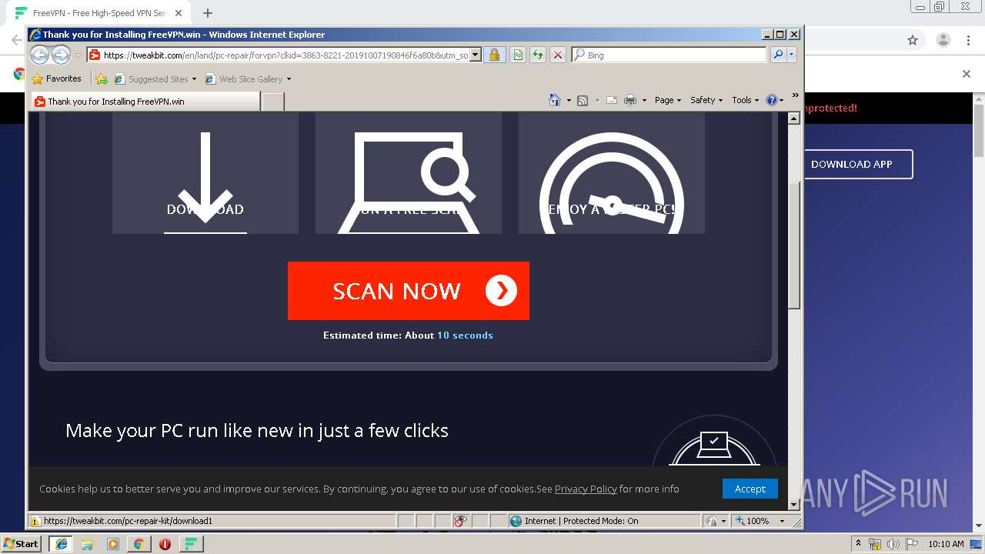Go back in Internet Explorer
This screenshot has width=985, height=554.
coord(40,55)
